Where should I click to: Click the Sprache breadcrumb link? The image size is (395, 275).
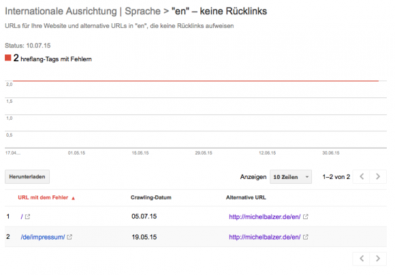click(x=142, y=12)
